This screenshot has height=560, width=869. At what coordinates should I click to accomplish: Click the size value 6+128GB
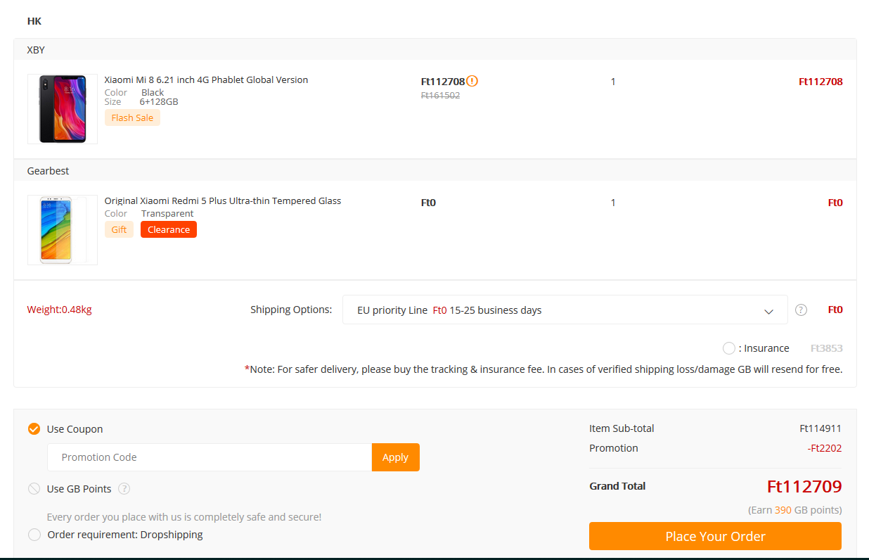[x=159, y=101]
